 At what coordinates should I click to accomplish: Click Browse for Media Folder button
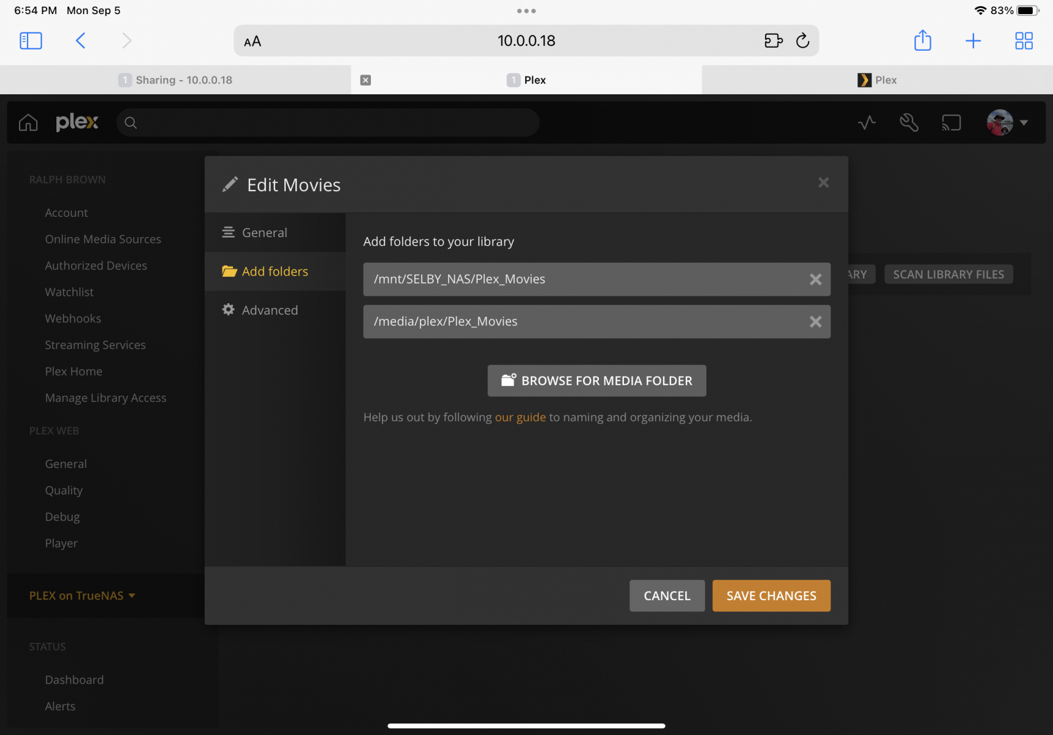pos(596,380)
